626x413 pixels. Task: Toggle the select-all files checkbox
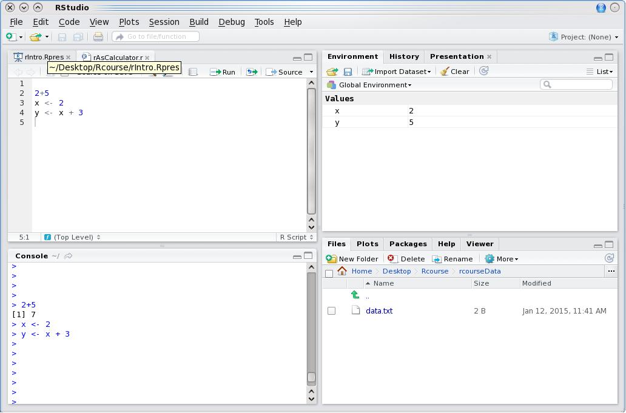coord(329,274)
